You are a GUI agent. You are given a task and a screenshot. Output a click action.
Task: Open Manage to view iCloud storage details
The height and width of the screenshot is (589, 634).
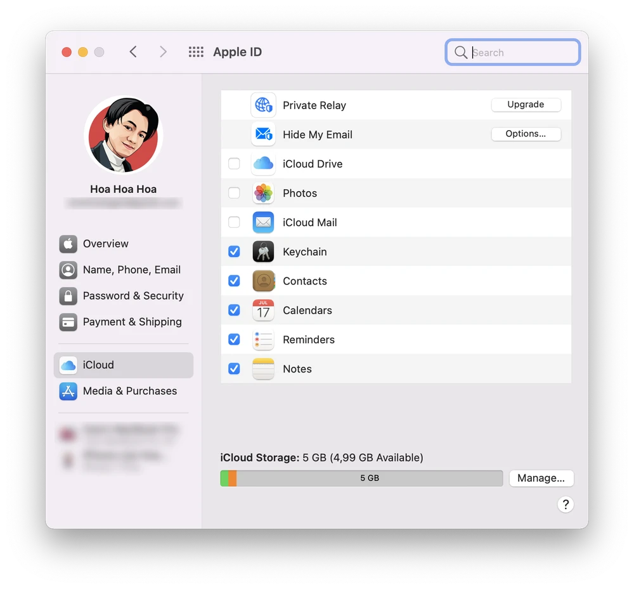541,478
